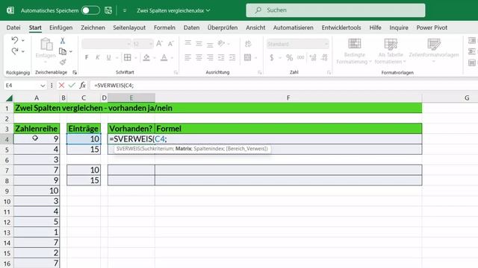Open the font name combo box
The width and height of the screenshot is (478, 268).
106,44
